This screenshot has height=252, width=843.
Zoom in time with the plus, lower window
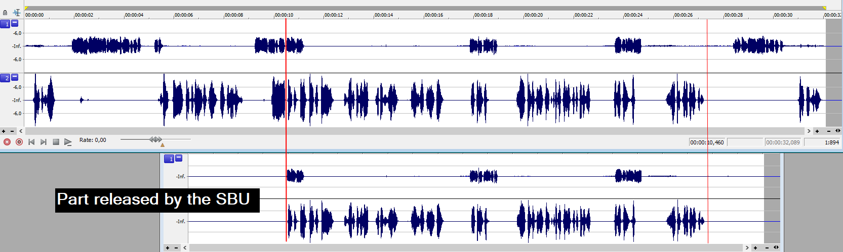pos(755,248)
